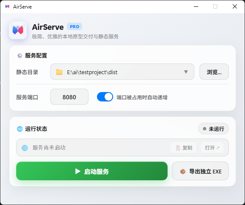The image size is (245, 205).
Task: Click the 服务端口 label
Action: coord(27,97)
